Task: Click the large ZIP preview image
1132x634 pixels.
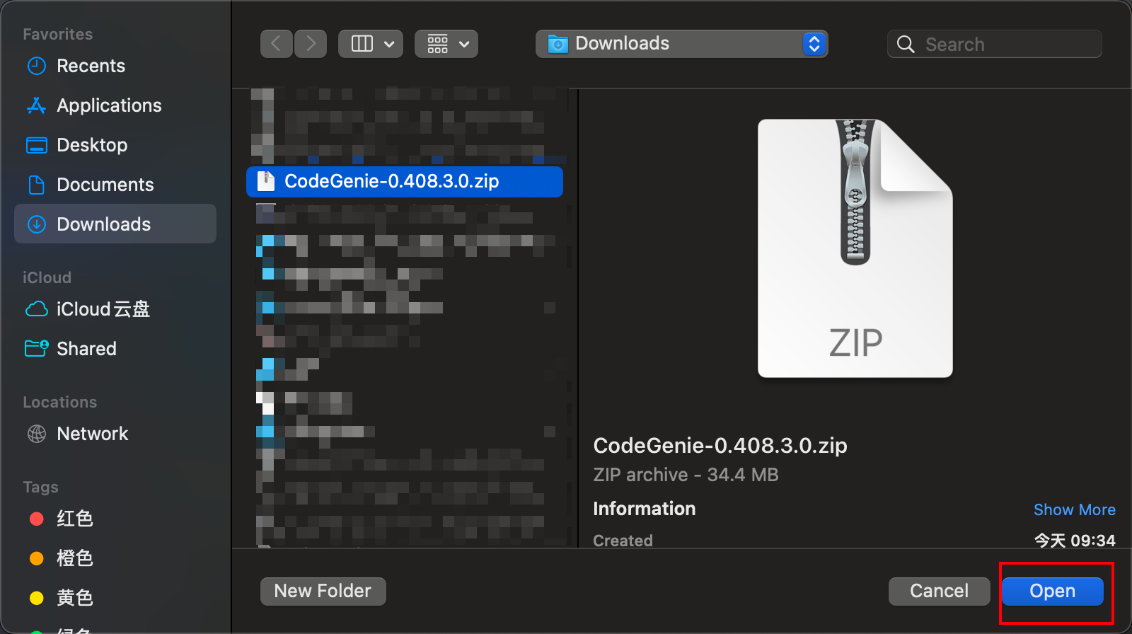Action: pyautogui.click(x=855, y=248)
